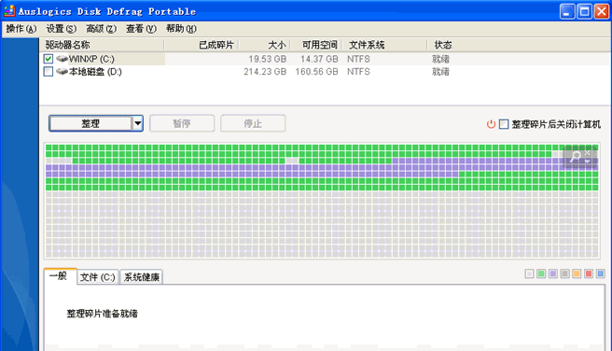
Task: Click the 本地磁盘 (D:) drive icon
Action: point(62,72)
